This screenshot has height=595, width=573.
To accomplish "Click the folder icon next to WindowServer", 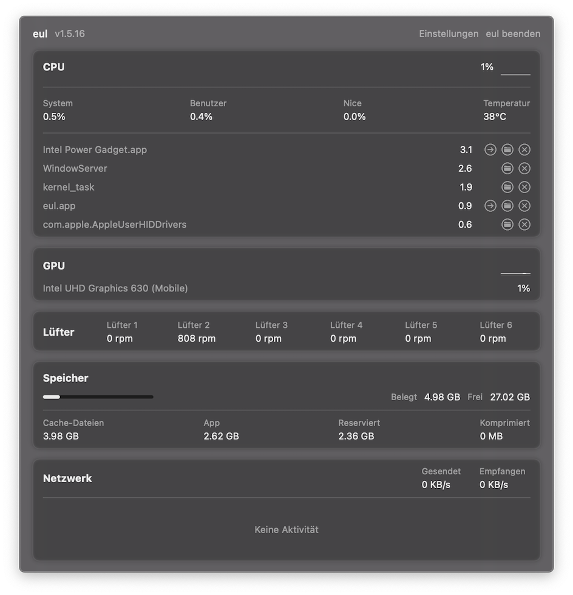I will [x=507, y=169].
